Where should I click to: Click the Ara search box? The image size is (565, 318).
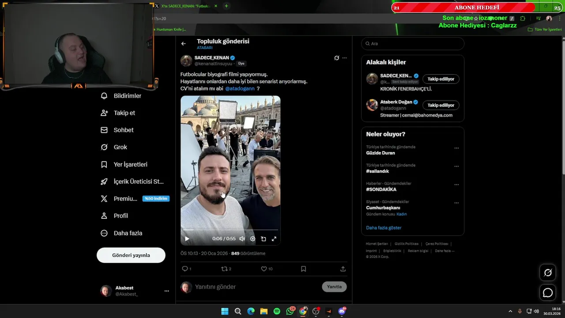tap(413, 44)
